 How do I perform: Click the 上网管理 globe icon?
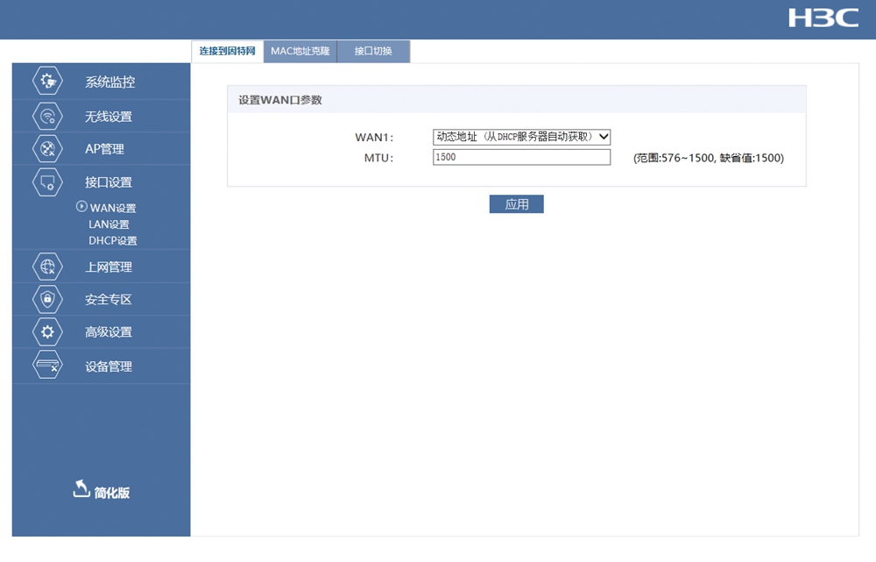click(47, 267)
